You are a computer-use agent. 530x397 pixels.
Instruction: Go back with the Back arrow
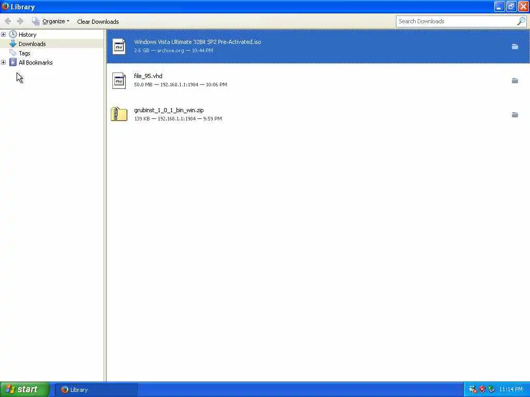point(8,21)
